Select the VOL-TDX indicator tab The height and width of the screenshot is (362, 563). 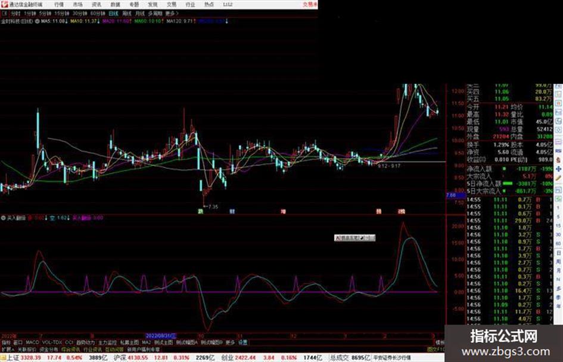[x=52, y=342]
